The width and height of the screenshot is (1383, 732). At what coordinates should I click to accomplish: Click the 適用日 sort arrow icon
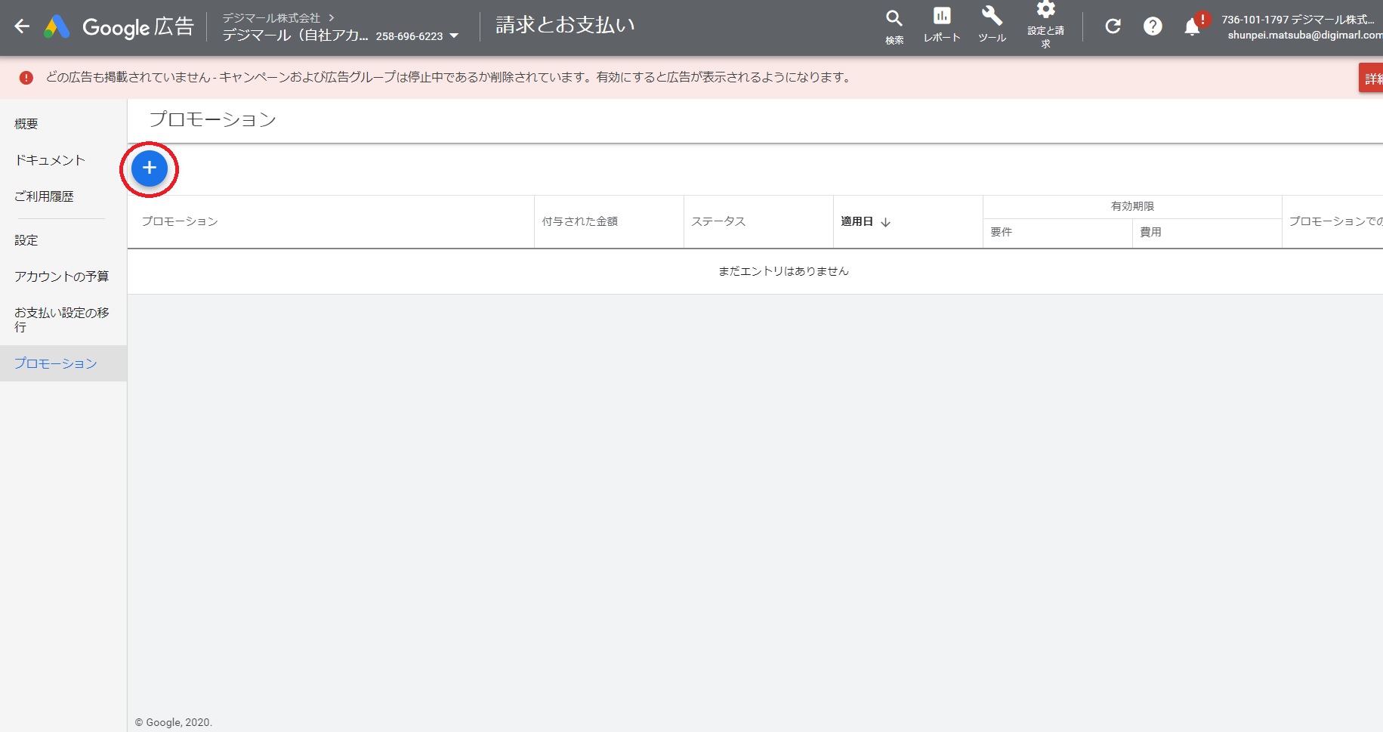click(886, 222)
